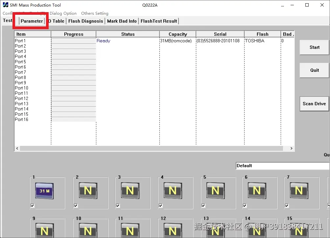Screen dimensions: 330x238
Task: Toggle the checkbox under port 3
Action: (118, 206)
